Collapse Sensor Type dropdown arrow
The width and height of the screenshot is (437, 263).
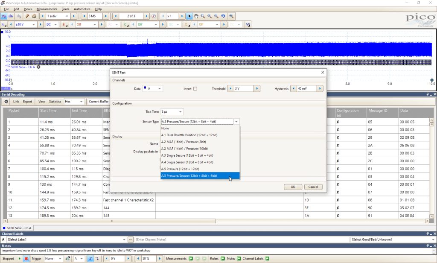(x=236, y=122)
